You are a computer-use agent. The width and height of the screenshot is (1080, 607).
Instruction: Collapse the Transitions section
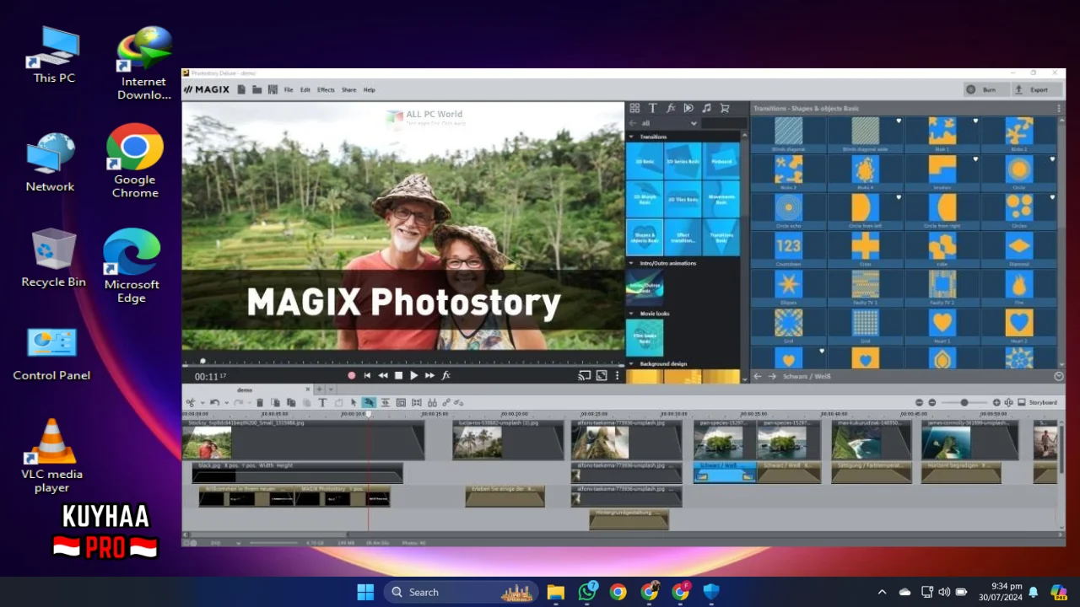coord(632,137)
